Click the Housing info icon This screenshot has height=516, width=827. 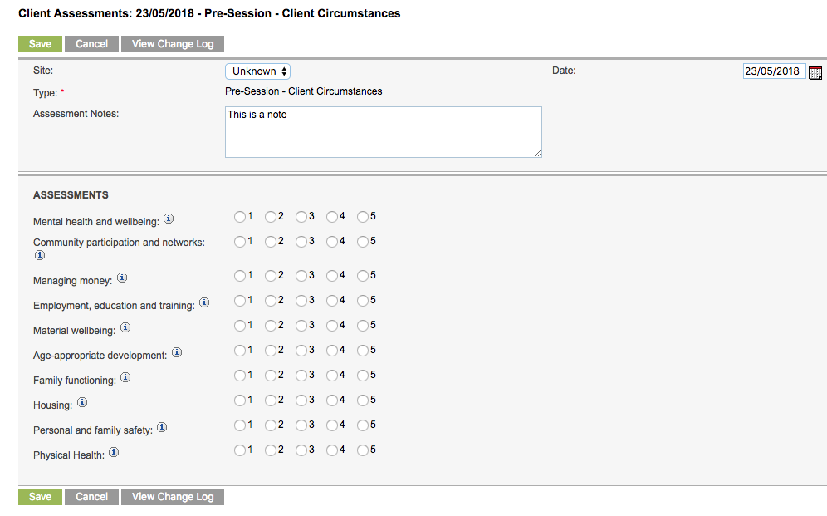point(82,402)
